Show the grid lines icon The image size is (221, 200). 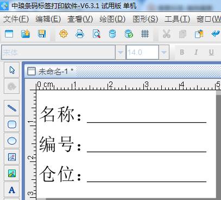point(145,34)
